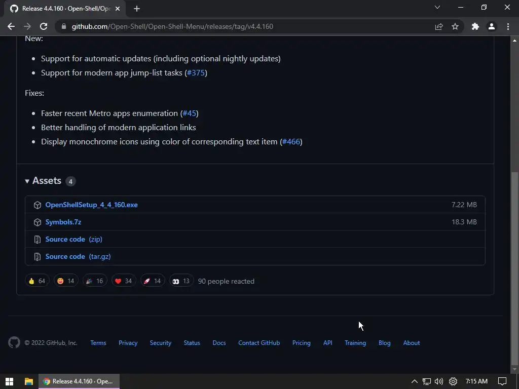The width and height of the screenshot is (519, 389).
Task: Select the Release 4.4.160 browser tab
Action: tap(65, 9)
